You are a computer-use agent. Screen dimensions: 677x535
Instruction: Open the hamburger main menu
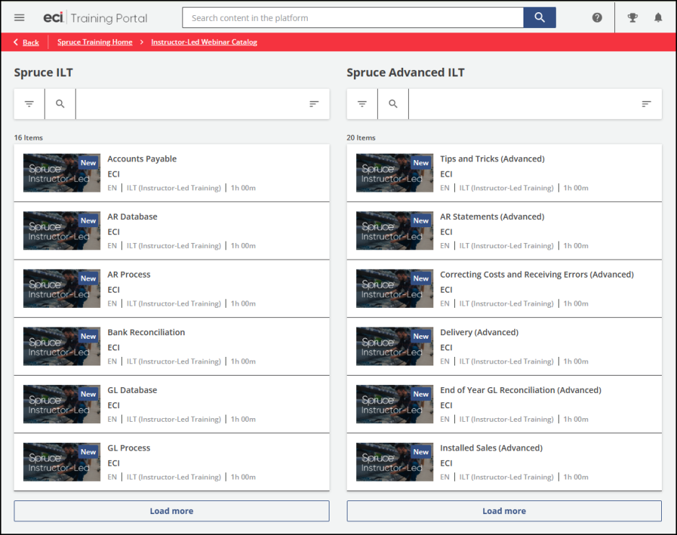[19, 18]
